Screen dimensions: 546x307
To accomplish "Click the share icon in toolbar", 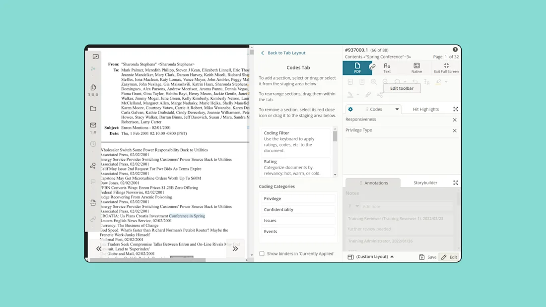I will (380, 95).
